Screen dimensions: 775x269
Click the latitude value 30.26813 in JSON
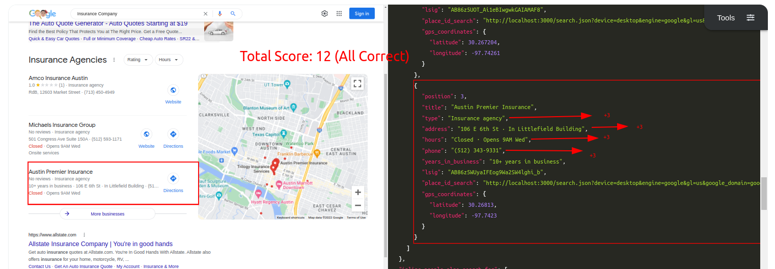[x=482, y=205]
